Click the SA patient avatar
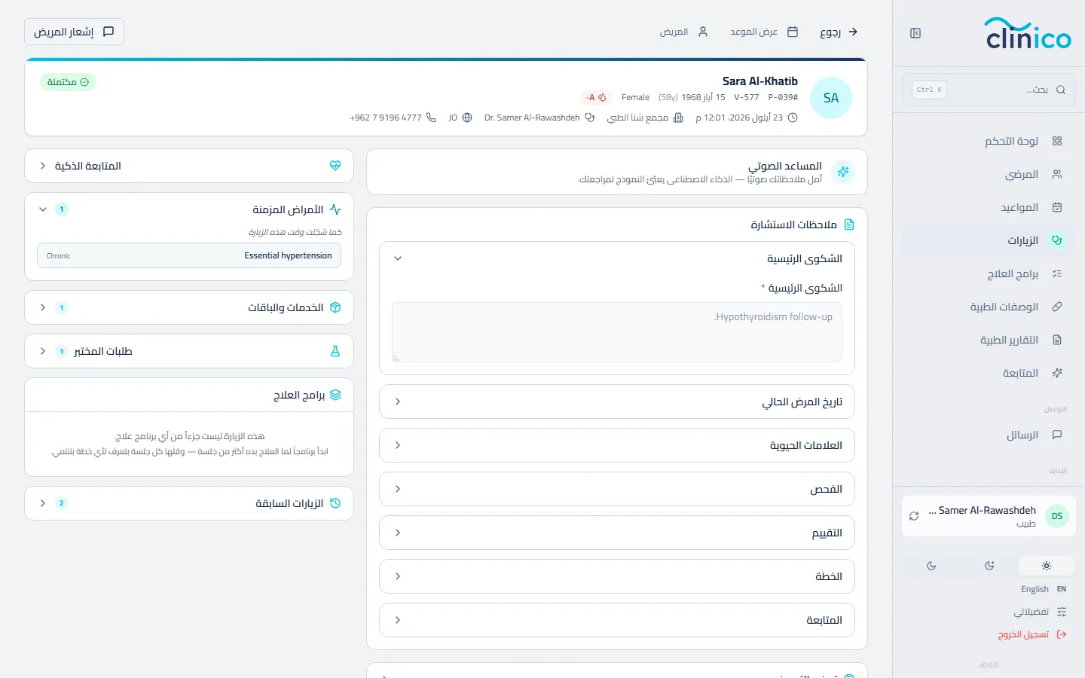The width and height of the screenshot is (1085, 678). (831, 98)
